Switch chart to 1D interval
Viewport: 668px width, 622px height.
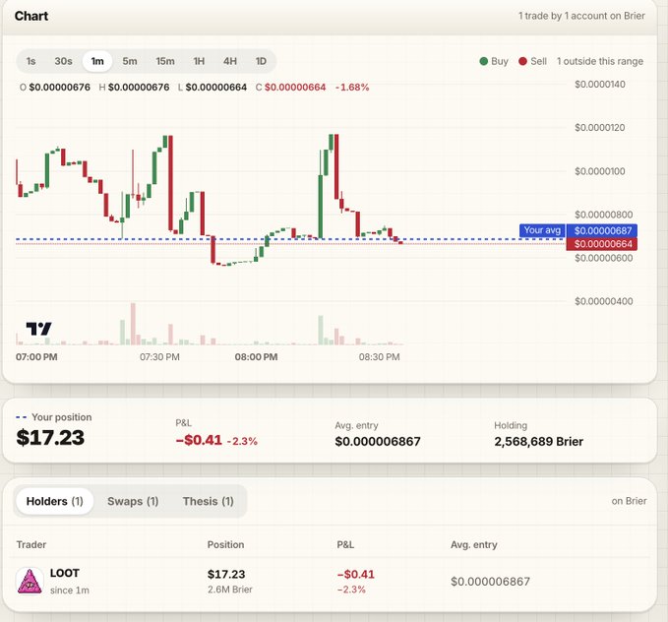[x=261, y=61]
